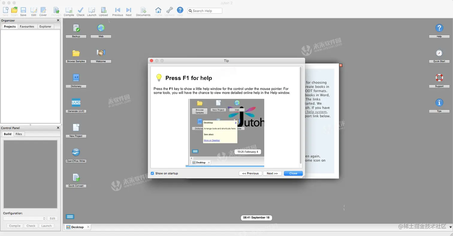453x236 pixels.
Task: Open the Browse Samples folder icon
Action: pyautogui.click(x=76, y=56)
